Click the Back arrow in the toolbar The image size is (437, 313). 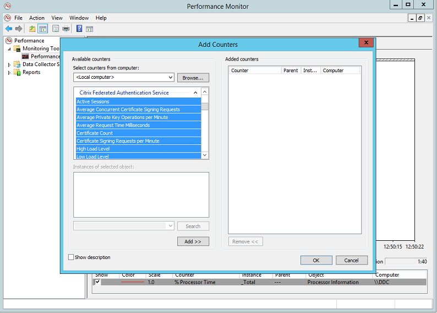coord(9,29)
